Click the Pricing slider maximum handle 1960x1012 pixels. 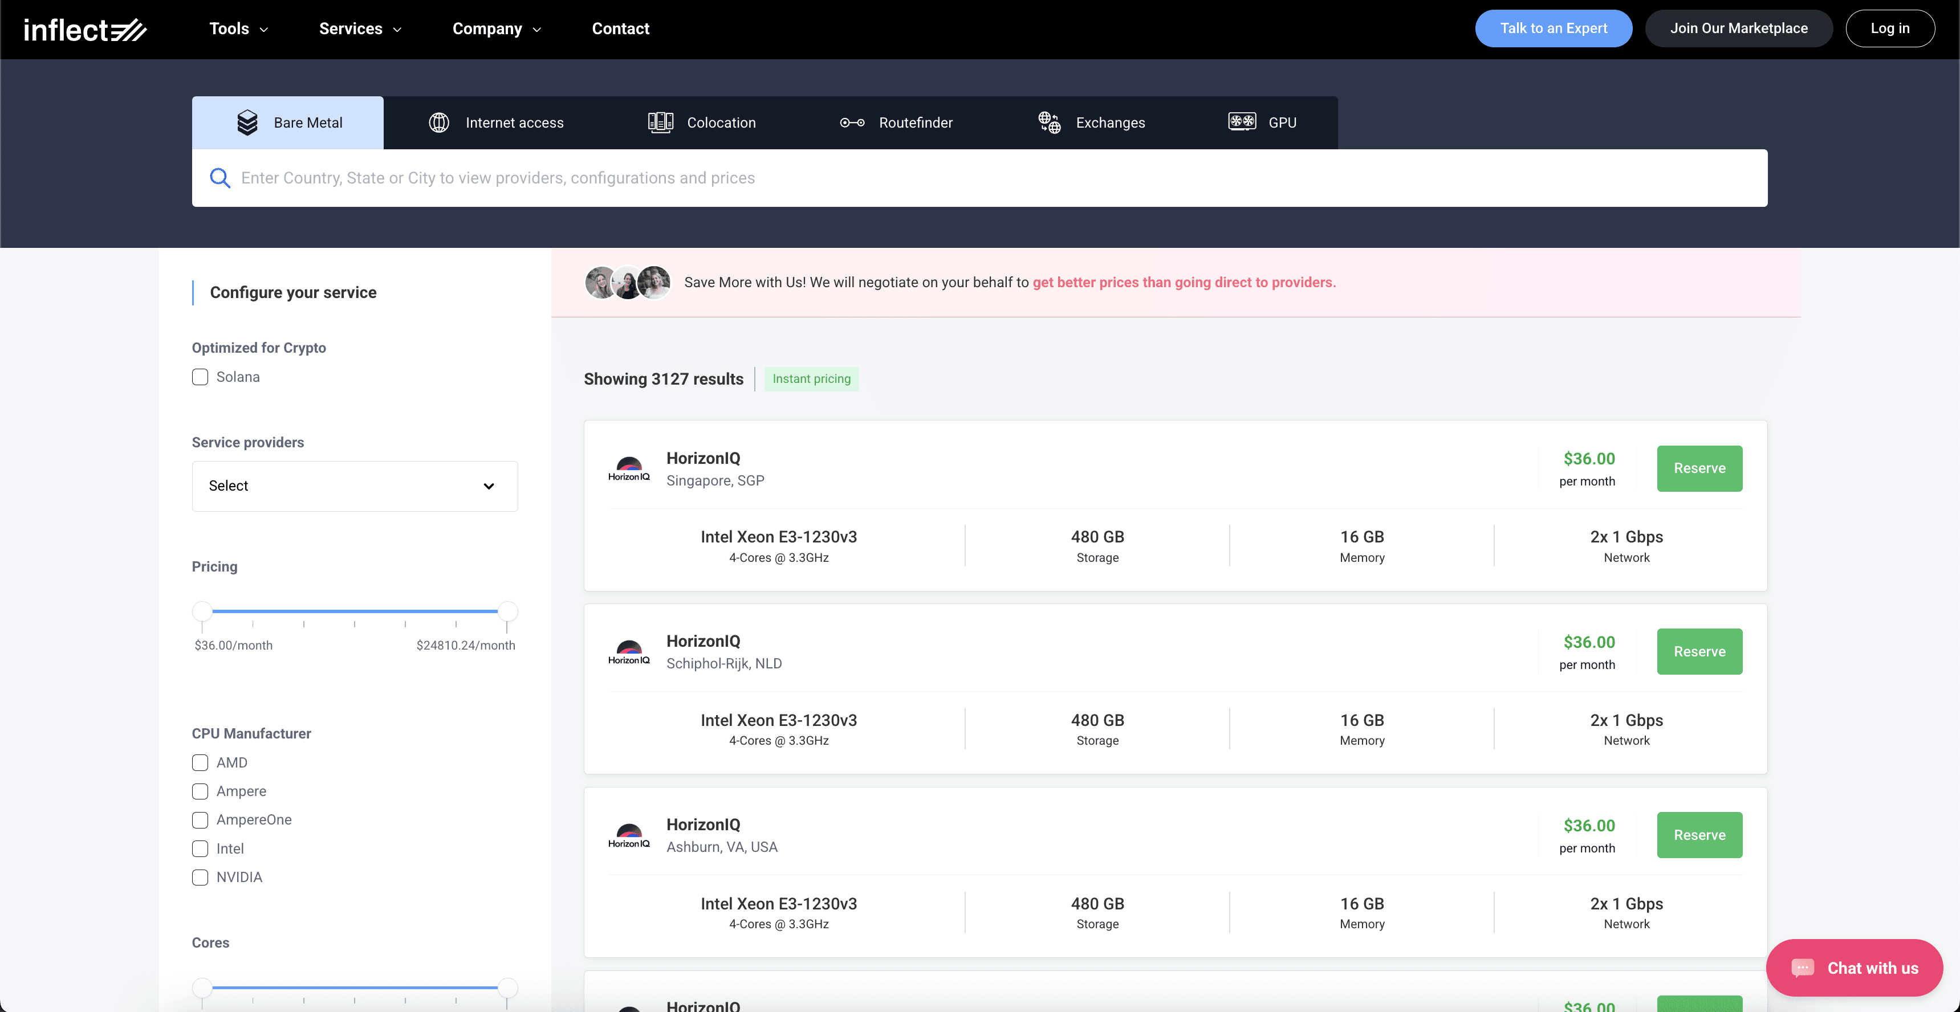[x=507, y=611]
